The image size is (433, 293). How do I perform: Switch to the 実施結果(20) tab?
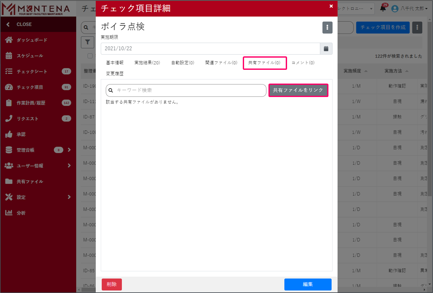pos(147,63)
